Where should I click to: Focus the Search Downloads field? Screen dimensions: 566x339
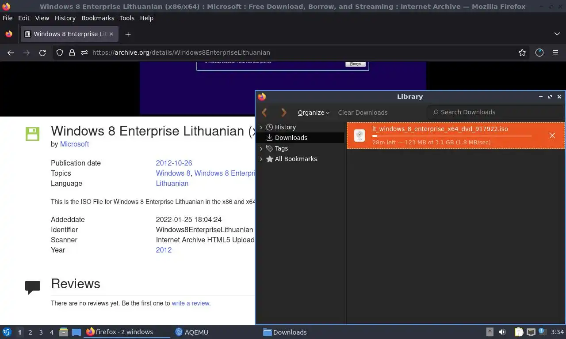coord(495,112)
